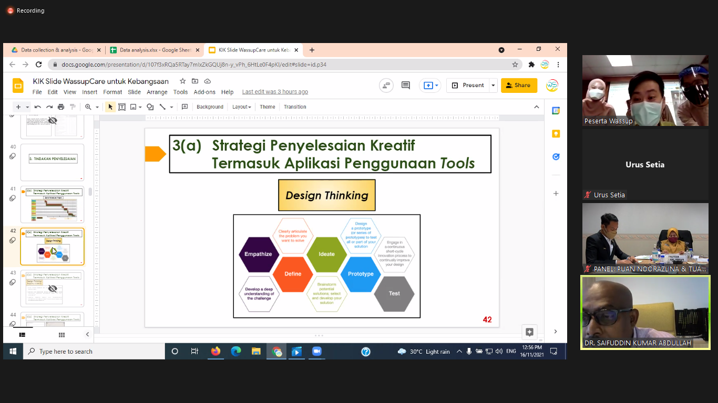
Task: Choose the Select cursor tool
Action: pyautogui.click(x=110, y=107)
